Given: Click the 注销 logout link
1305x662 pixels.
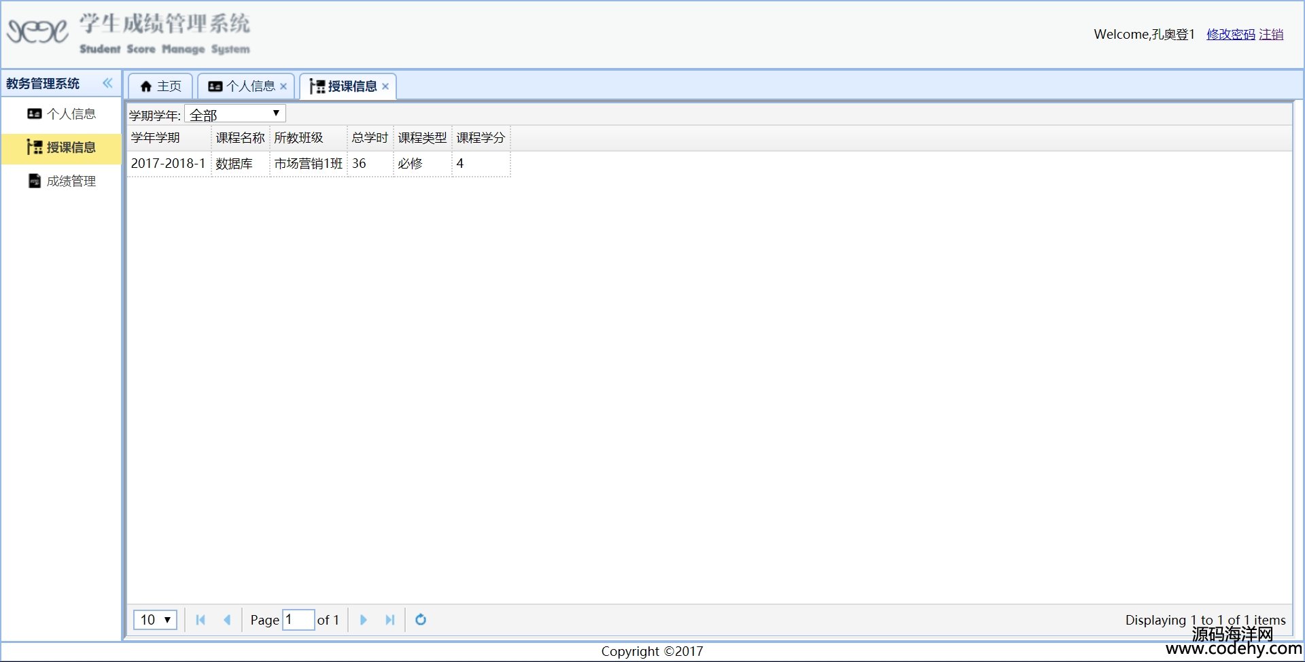Looking at the screenshot, I should pos(1271,35).
